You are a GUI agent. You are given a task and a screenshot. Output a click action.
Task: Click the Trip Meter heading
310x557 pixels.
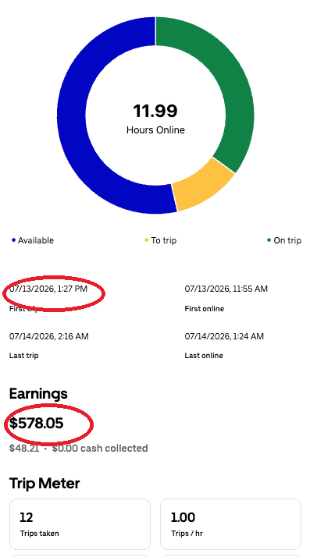tap(45, 484)
